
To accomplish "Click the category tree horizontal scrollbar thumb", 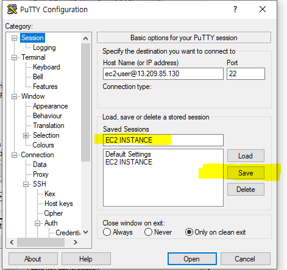I will pyautogui.click(x=41, y=242).
